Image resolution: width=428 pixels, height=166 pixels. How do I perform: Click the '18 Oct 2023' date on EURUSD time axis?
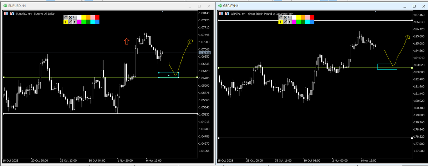click(10, 160)
